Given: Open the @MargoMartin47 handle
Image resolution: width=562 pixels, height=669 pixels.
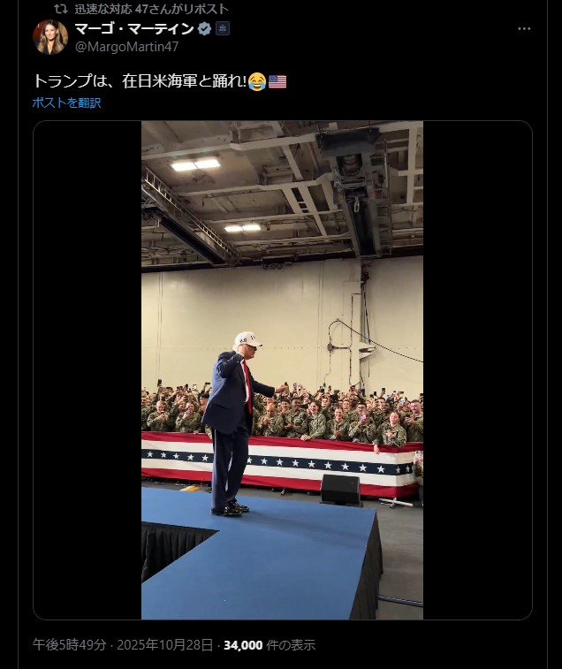Looking at the screenshot, I should pos(126,47).
